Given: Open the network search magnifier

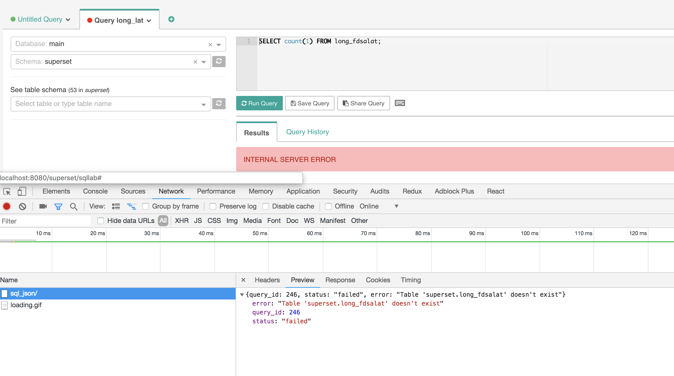Looking at the screenshot, I should coord(74,206).
